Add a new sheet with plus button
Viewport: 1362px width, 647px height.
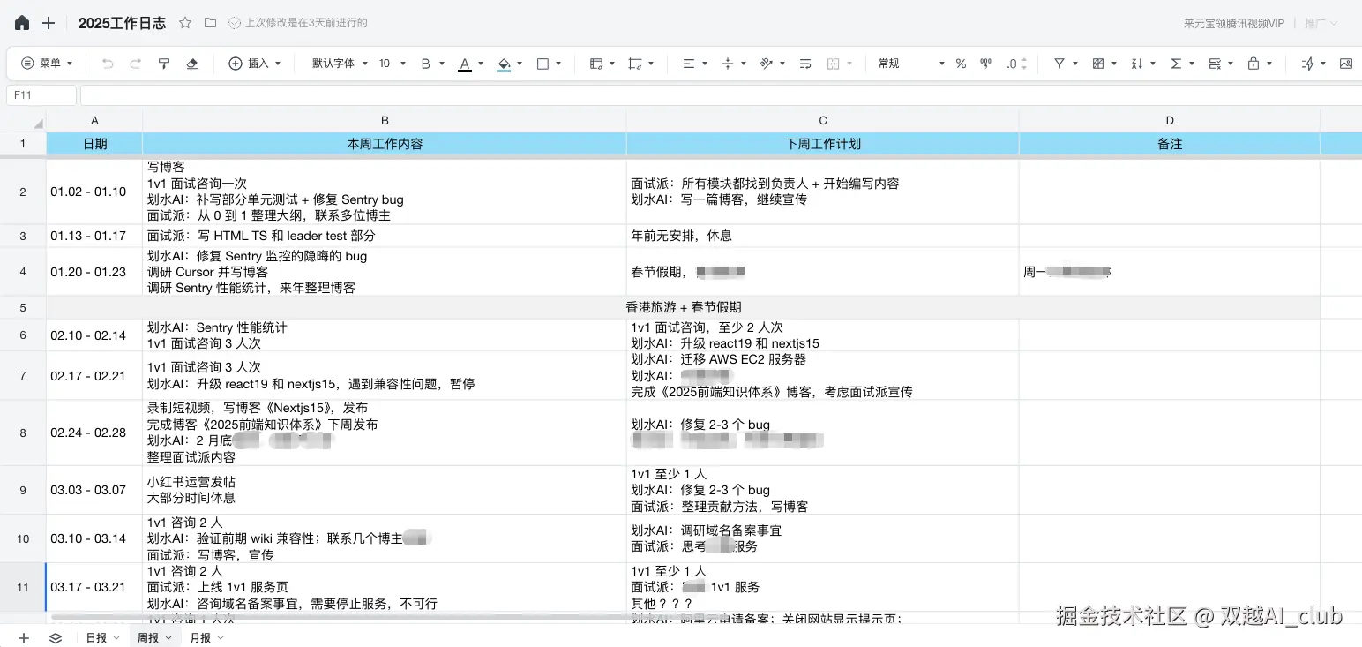24,637
